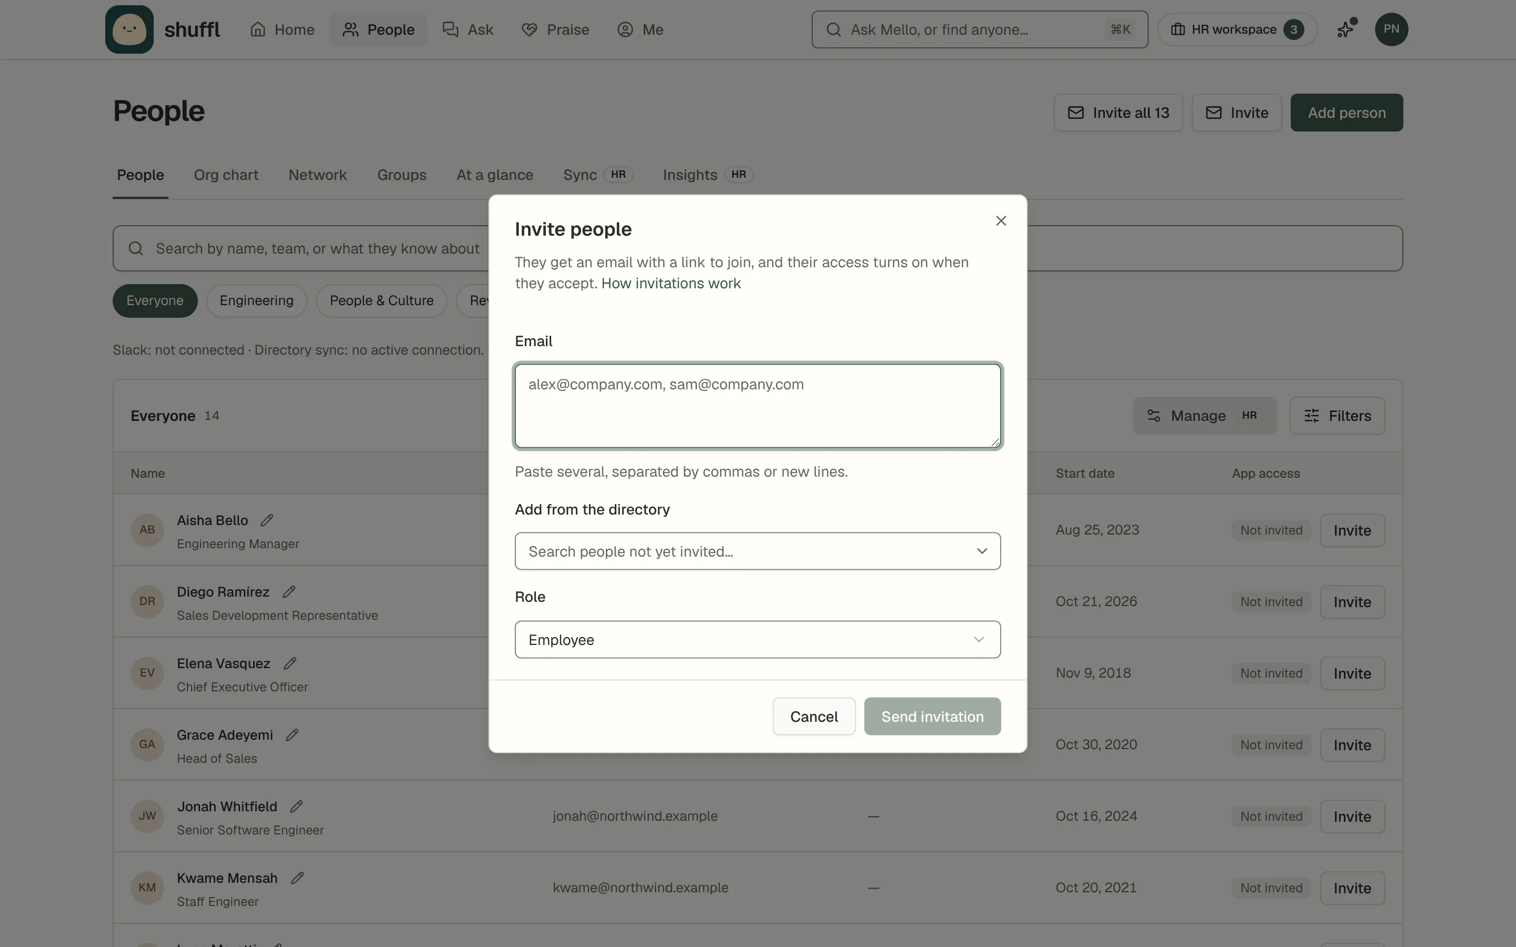Switch to the Network tab

point(317,175)
